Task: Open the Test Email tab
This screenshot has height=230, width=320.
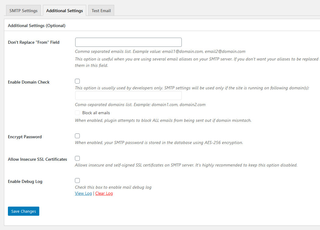Action: pos(101,11)
